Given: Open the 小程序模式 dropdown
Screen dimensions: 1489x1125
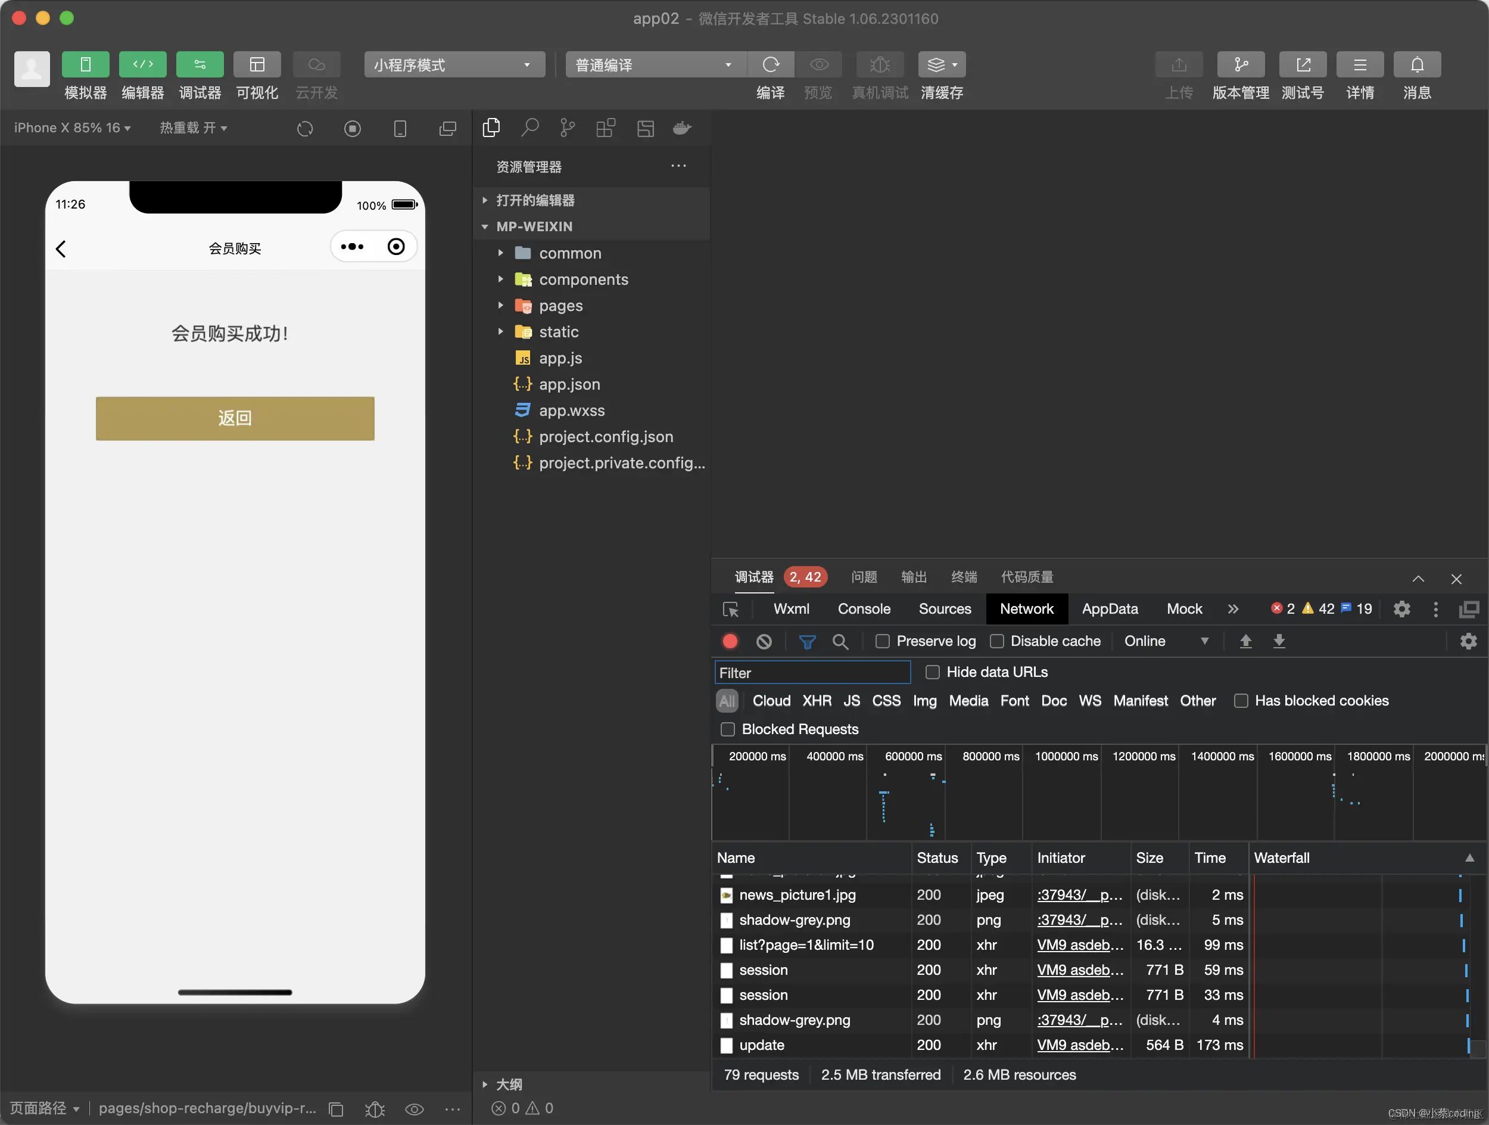Looking at the screenshot, I should pos(454,64).
